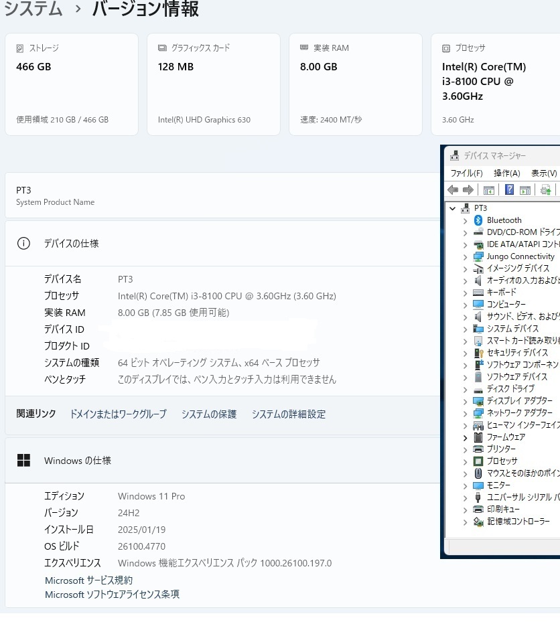Go back in Device Manager toolbar
The height and width of the screenshot is (622, 560).
[x=453, y=190]
